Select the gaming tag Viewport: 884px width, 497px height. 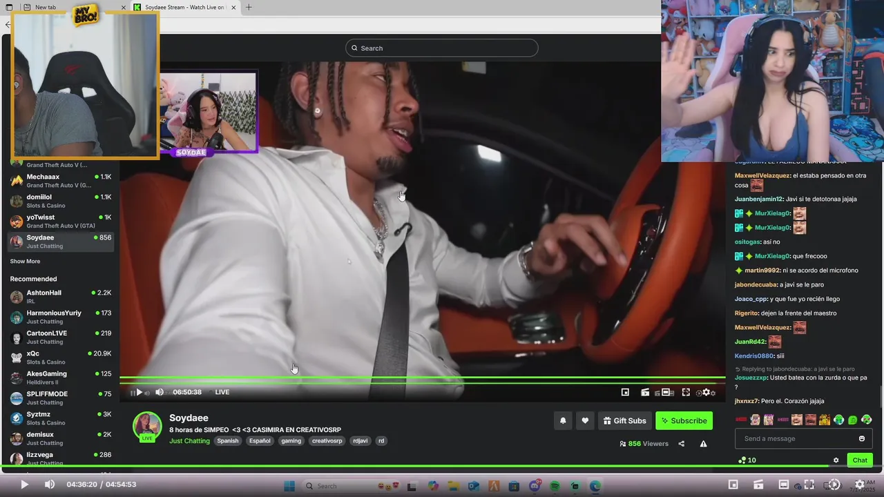(291, 440)
